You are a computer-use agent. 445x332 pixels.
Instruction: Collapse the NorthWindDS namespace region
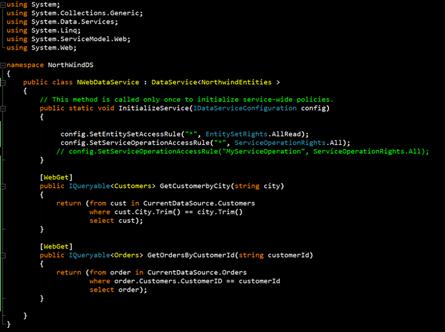[x=3, y=65]
